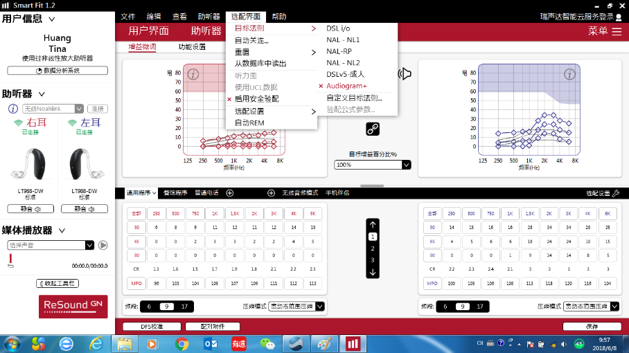Screen dimensions: 629x353
Task: Open info icon on right ear graph
Action: tap(193, 75)
